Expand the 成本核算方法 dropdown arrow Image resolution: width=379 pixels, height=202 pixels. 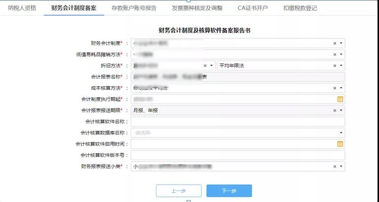pos(341,88)
